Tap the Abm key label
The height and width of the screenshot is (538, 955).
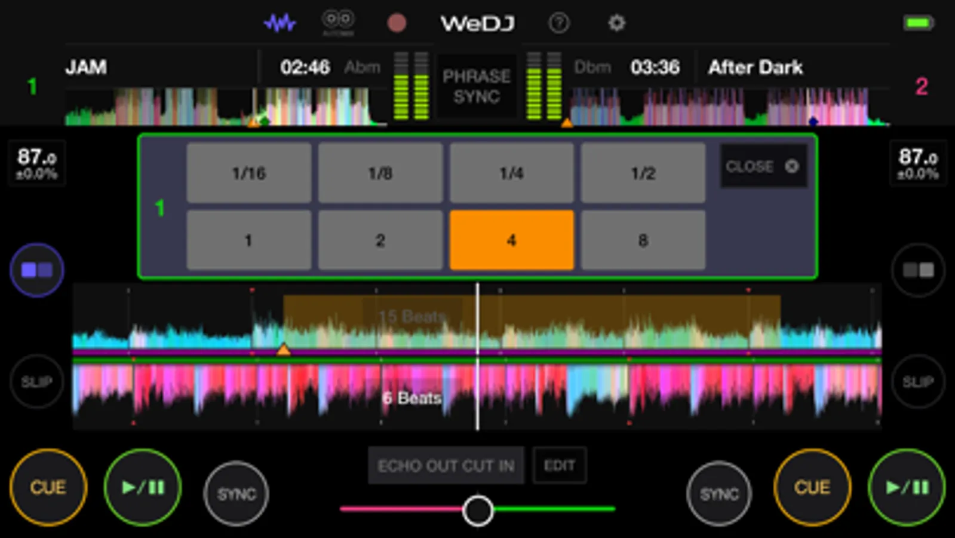coord(363,67)
